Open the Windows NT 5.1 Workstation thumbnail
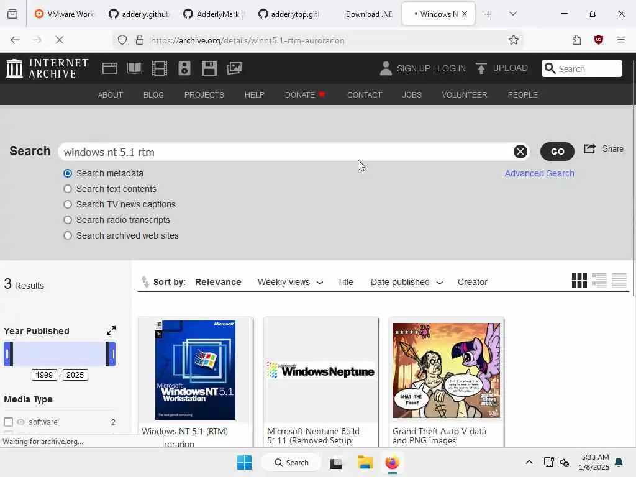 click(195, 370)
